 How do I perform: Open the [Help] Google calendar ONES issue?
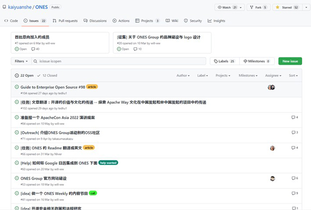coord(59,163)
